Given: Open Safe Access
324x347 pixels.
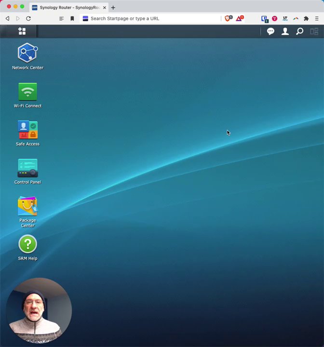Looking at the screenshot, I should coord(27,133).
